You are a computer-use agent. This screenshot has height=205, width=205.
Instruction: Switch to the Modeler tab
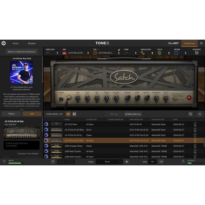point(32,43)
